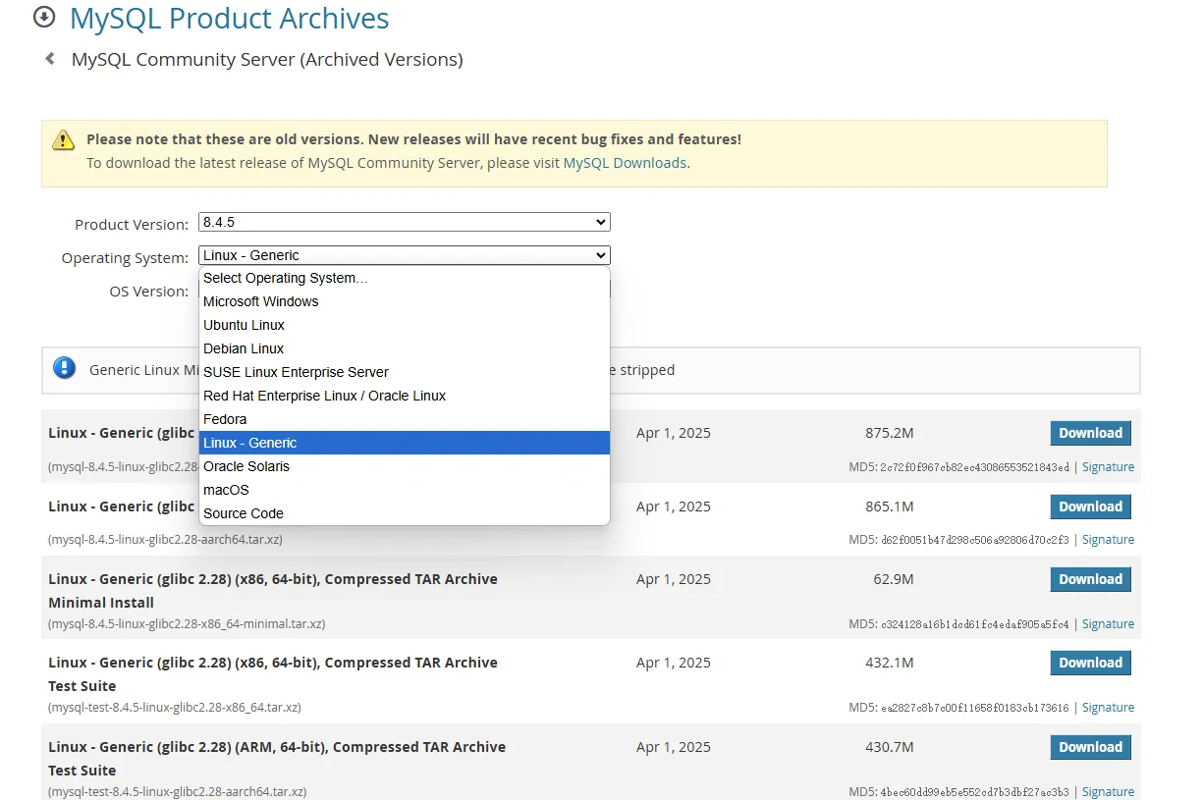Download the 430.7M ARM Test Suite
Screen dimensions: 1202x800
(x=1090, y=747)
